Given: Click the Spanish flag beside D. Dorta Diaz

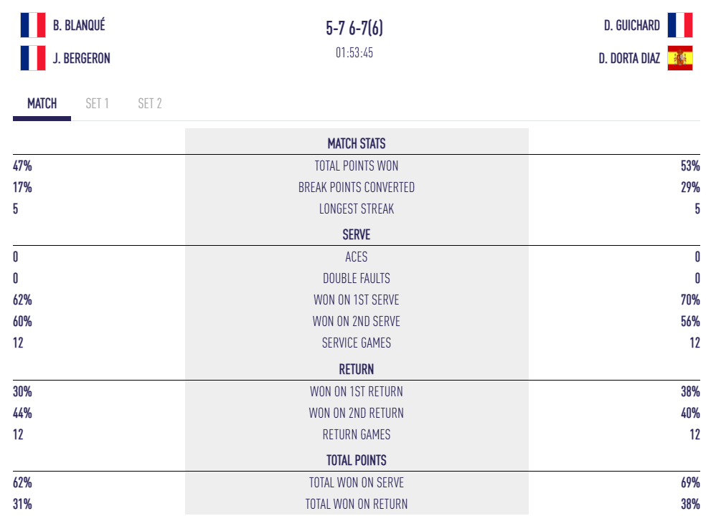Looking at the screenshot, I should point(679,58).
